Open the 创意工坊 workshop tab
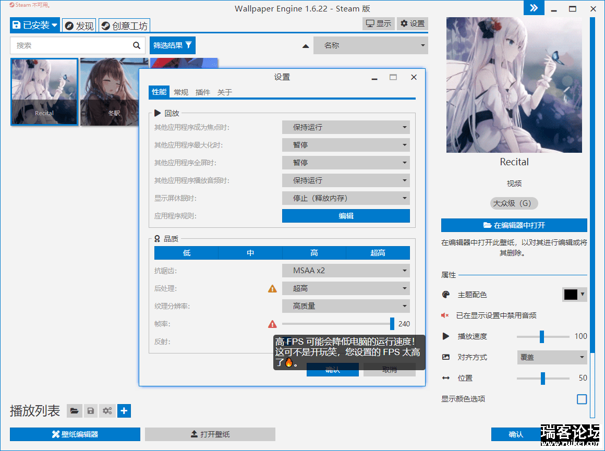605x451 pixels. pyautogui.click(x=124, y=26)
